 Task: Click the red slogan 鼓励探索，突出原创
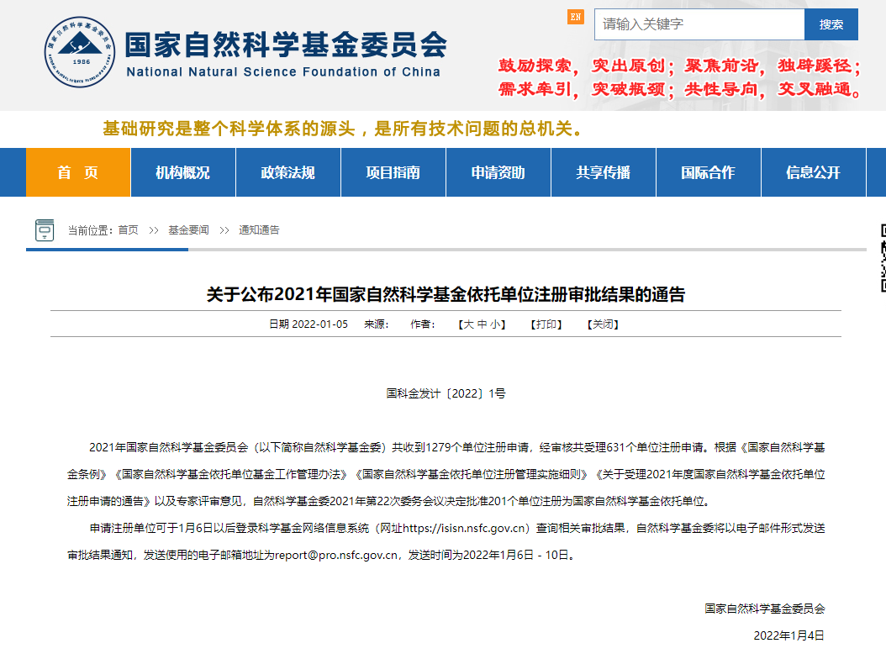point(585,66)
